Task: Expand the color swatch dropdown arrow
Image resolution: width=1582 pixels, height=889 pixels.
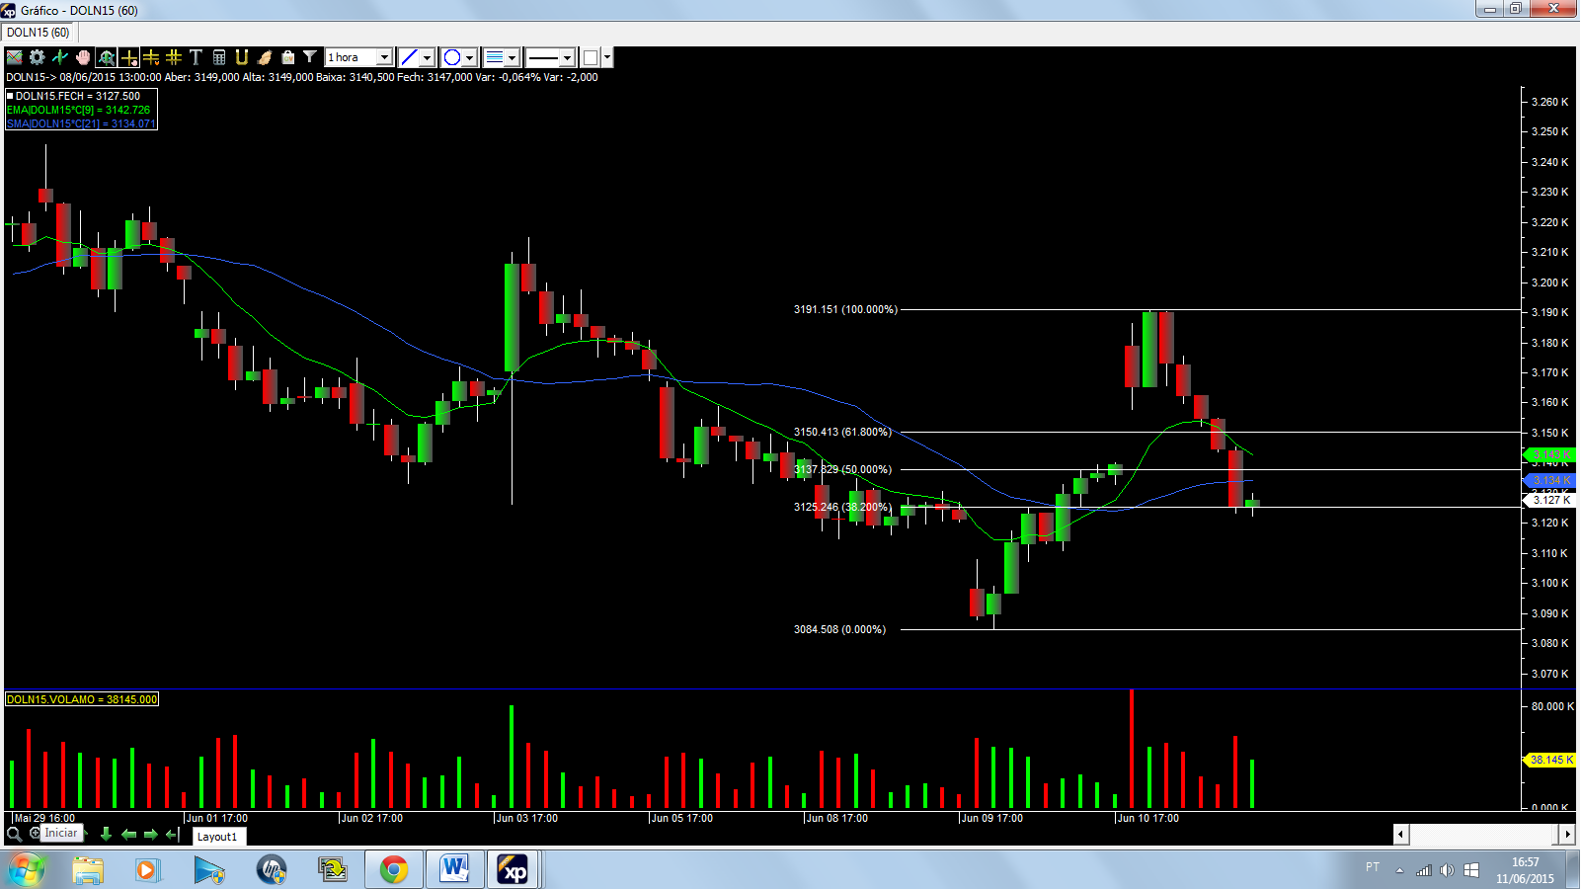Action: coord(607,57)
